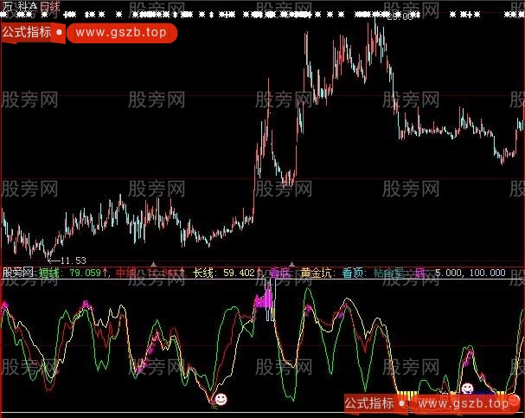Click the red 公式指标 badge at top left
525x418 pixels.
click(28, 31)
